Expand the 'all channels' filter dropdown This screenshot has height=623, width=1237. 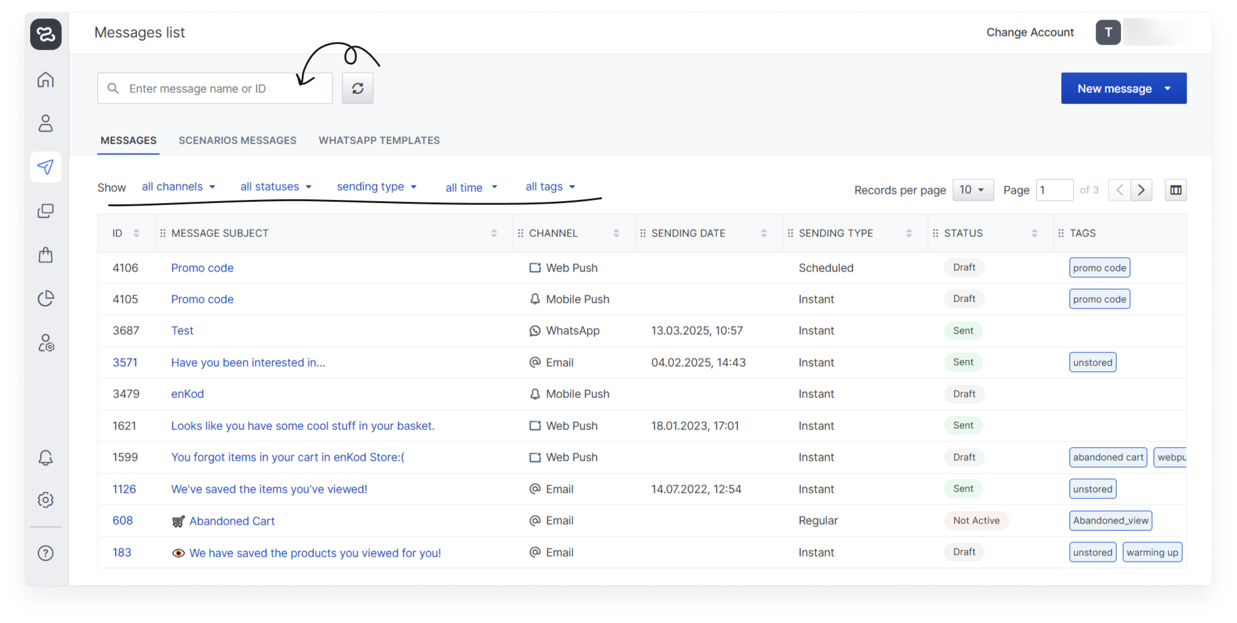[178, 187]
